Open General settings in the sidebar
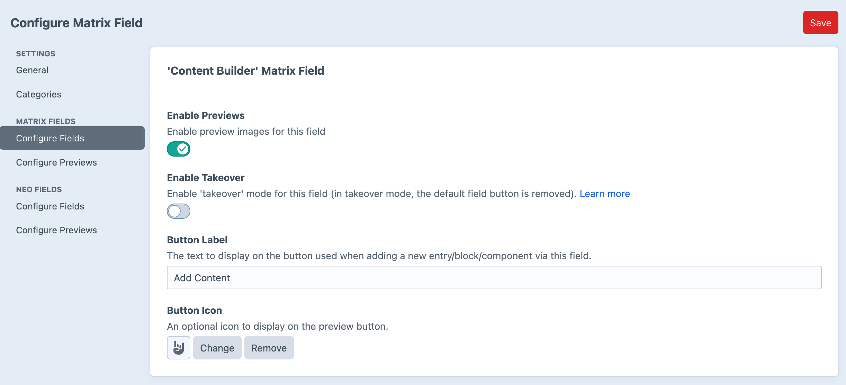This screenshot has width=846, height=385. click(32, 70)
